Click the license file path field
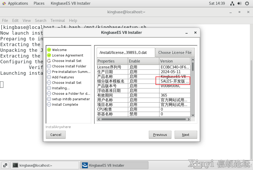 pos(126,53)
